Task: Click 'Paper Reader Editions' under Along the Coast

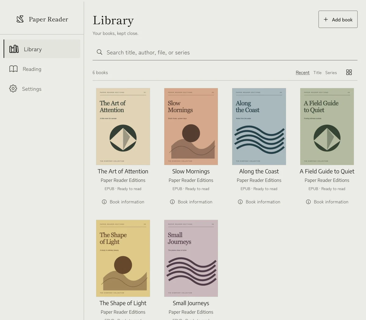Action: 259,180
